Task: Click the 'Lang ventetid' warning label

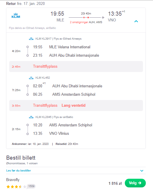Action: (x=74, y=106)
